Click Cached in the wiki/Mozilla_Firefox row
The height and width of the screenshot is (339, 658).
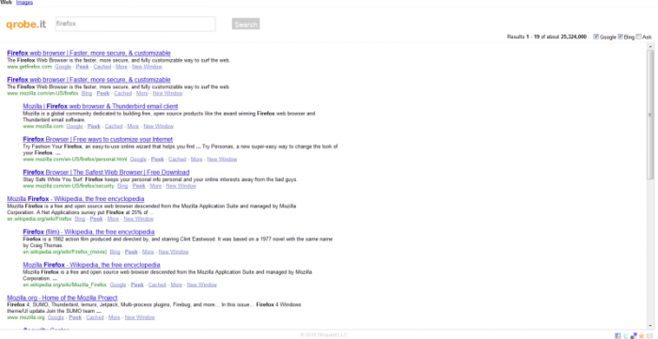(x=157, y=285)
